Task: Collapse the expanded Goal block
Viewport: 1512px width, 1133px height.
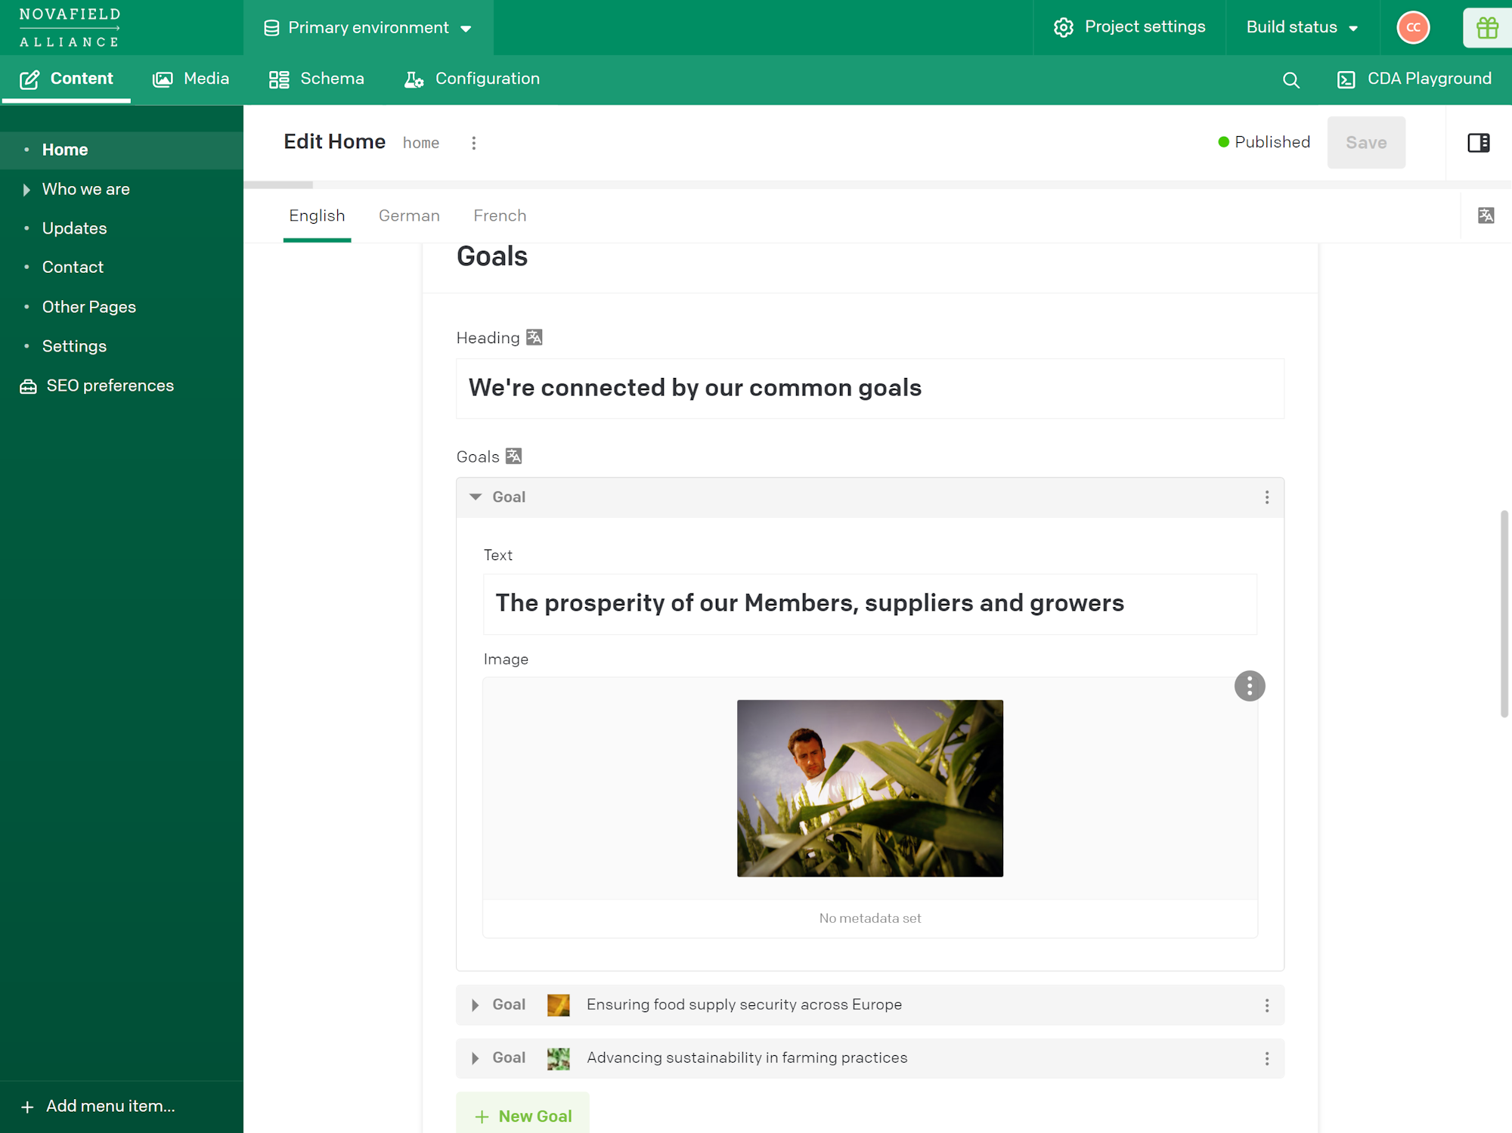Action: click(x=476, y=497)
